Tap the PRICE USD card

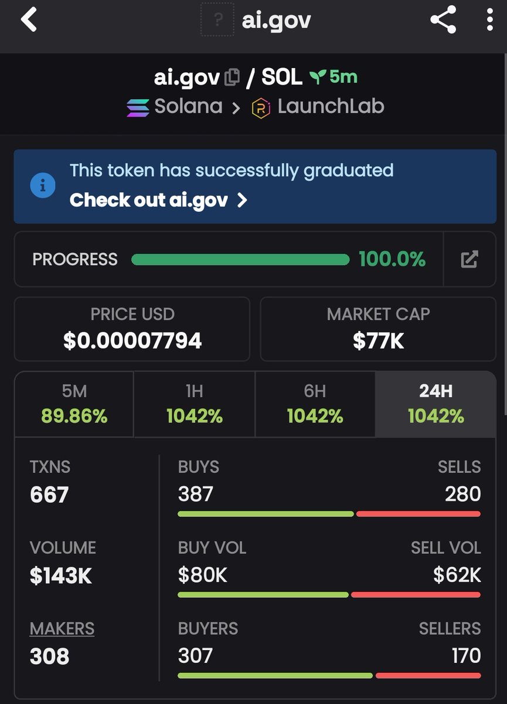(132, 329)
